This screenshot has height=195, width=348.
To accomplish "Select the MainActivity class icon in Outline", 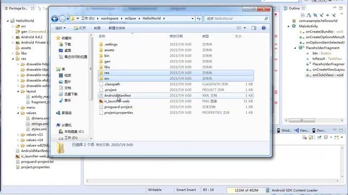I will tap(294, 26).
